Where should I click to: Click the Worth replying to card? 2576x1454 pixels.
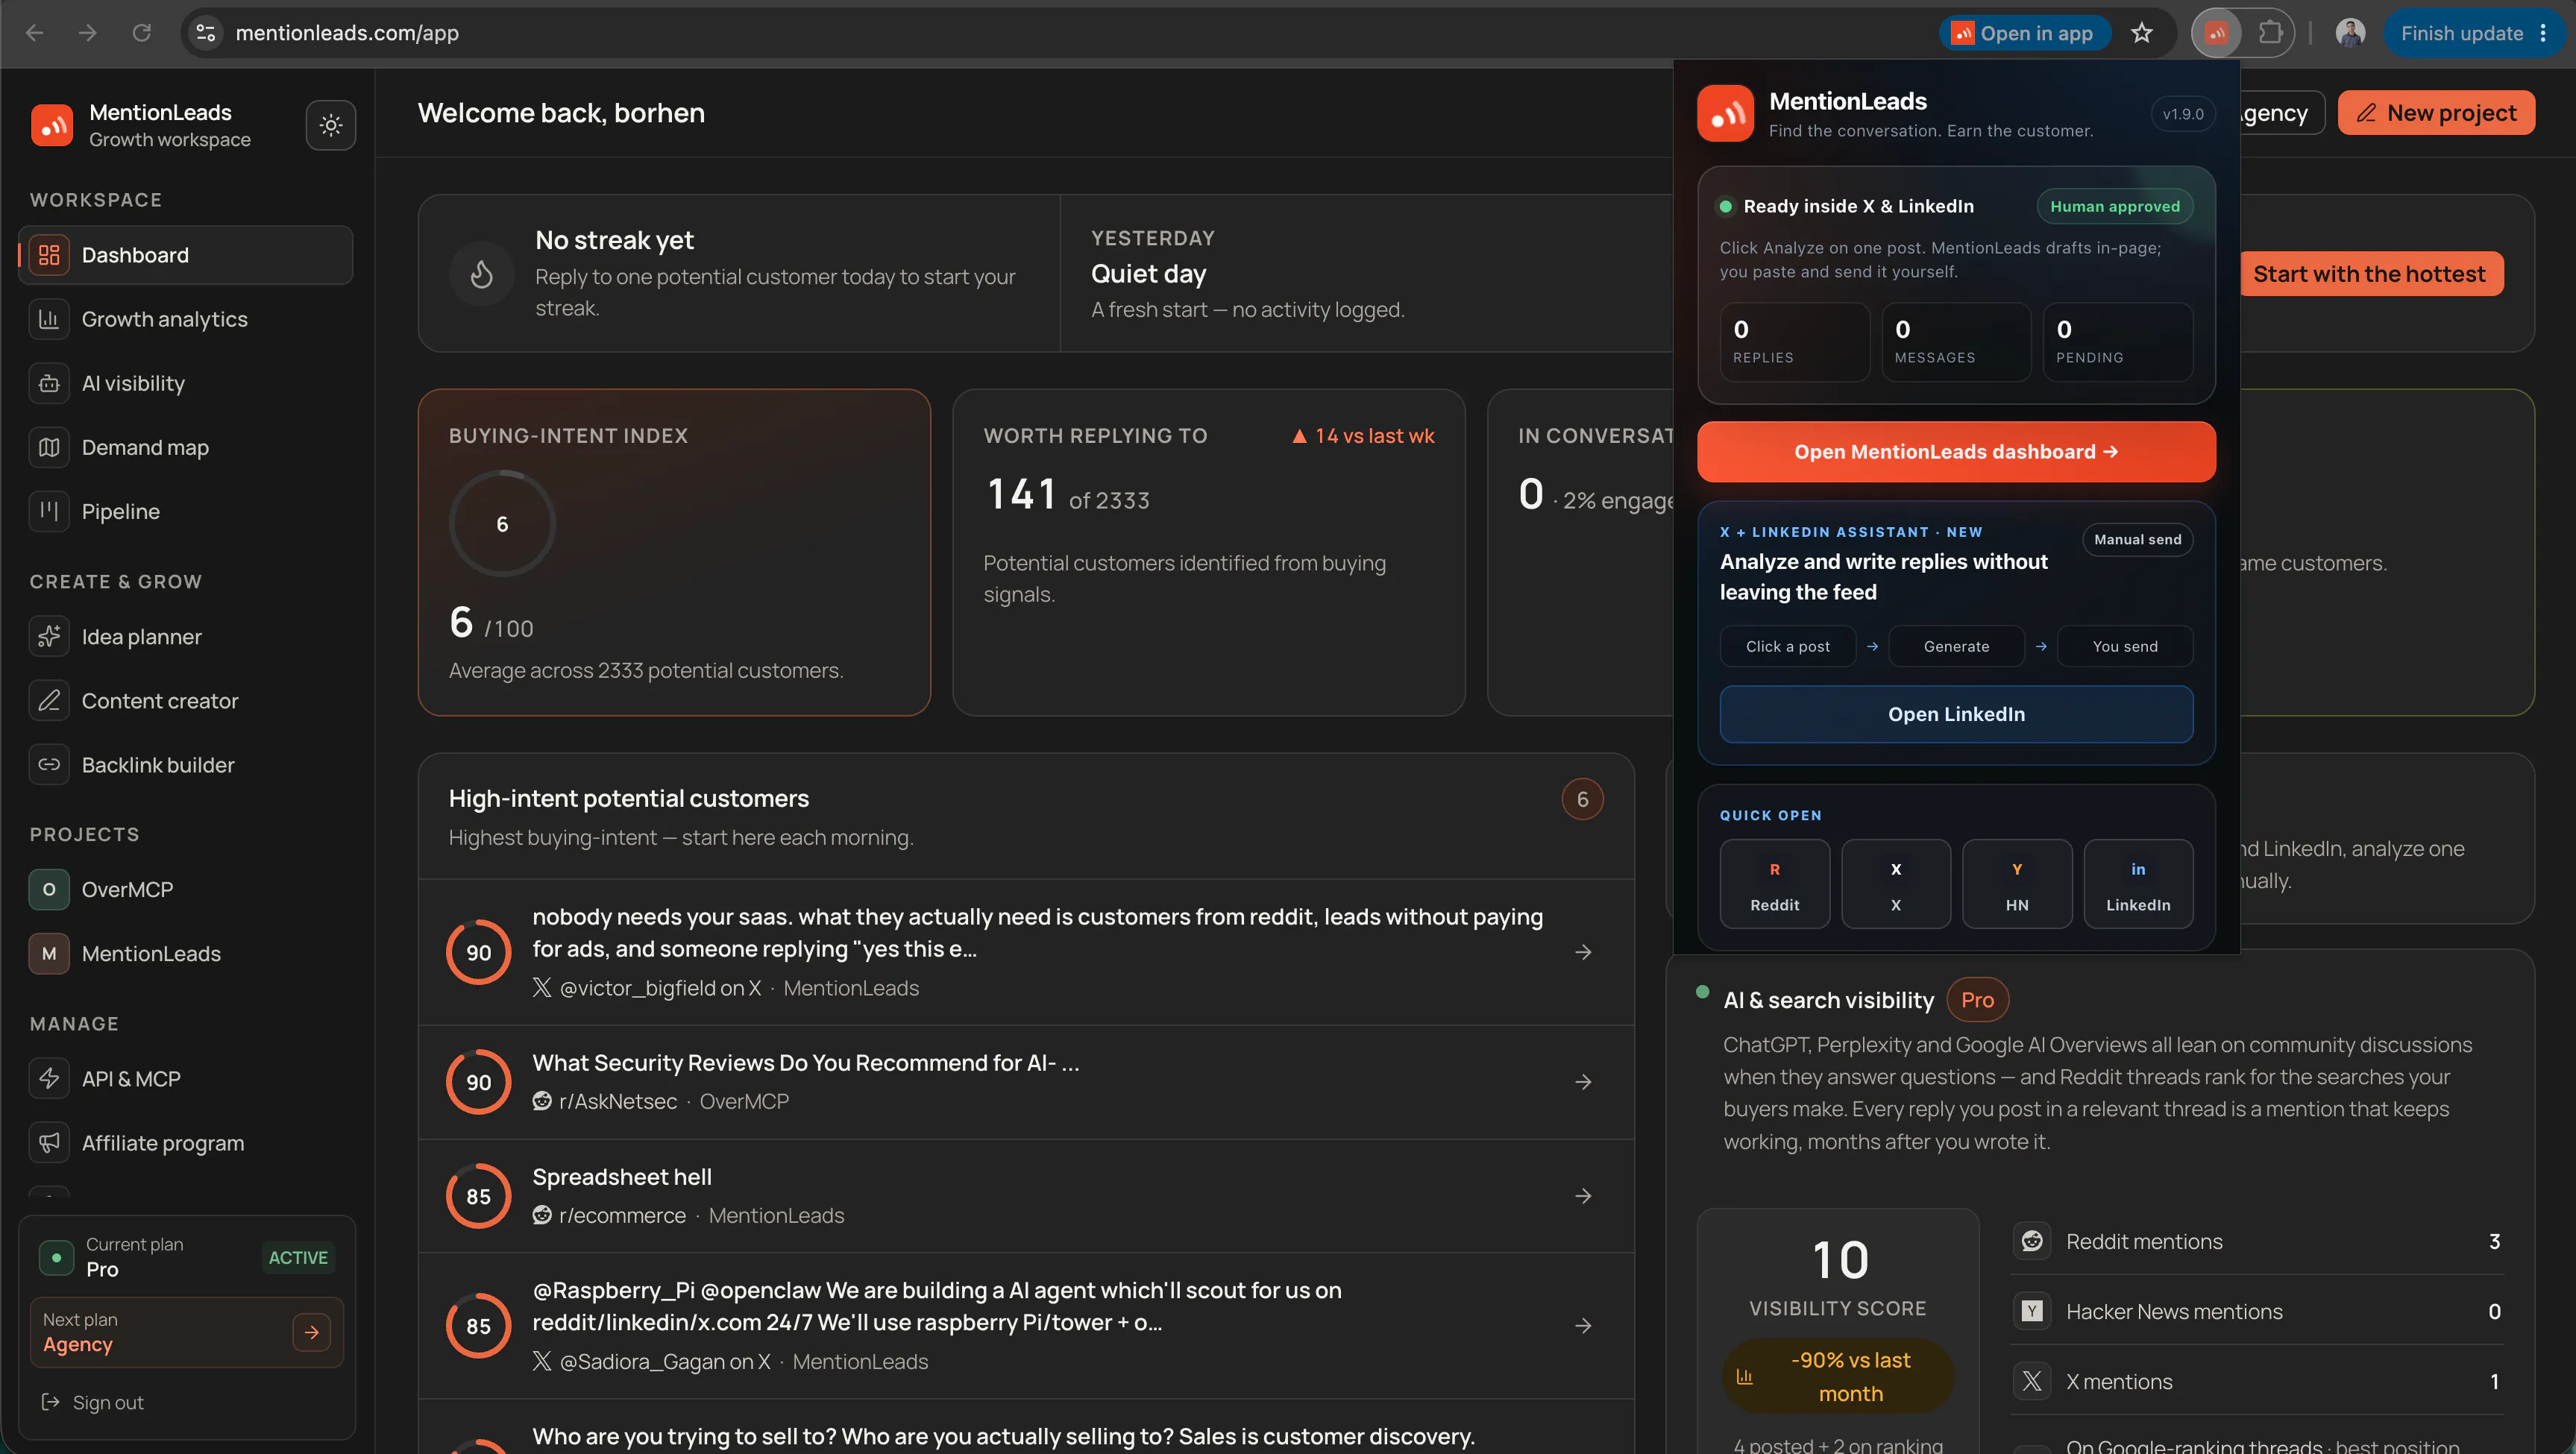(x=1208, y=552)
